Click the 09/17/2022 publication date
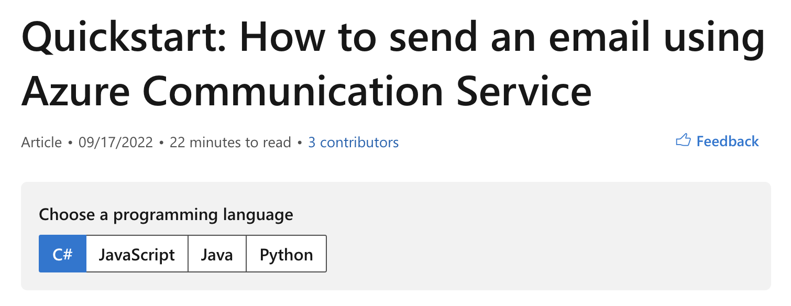The image size is (791, 306). click(116, 143)
